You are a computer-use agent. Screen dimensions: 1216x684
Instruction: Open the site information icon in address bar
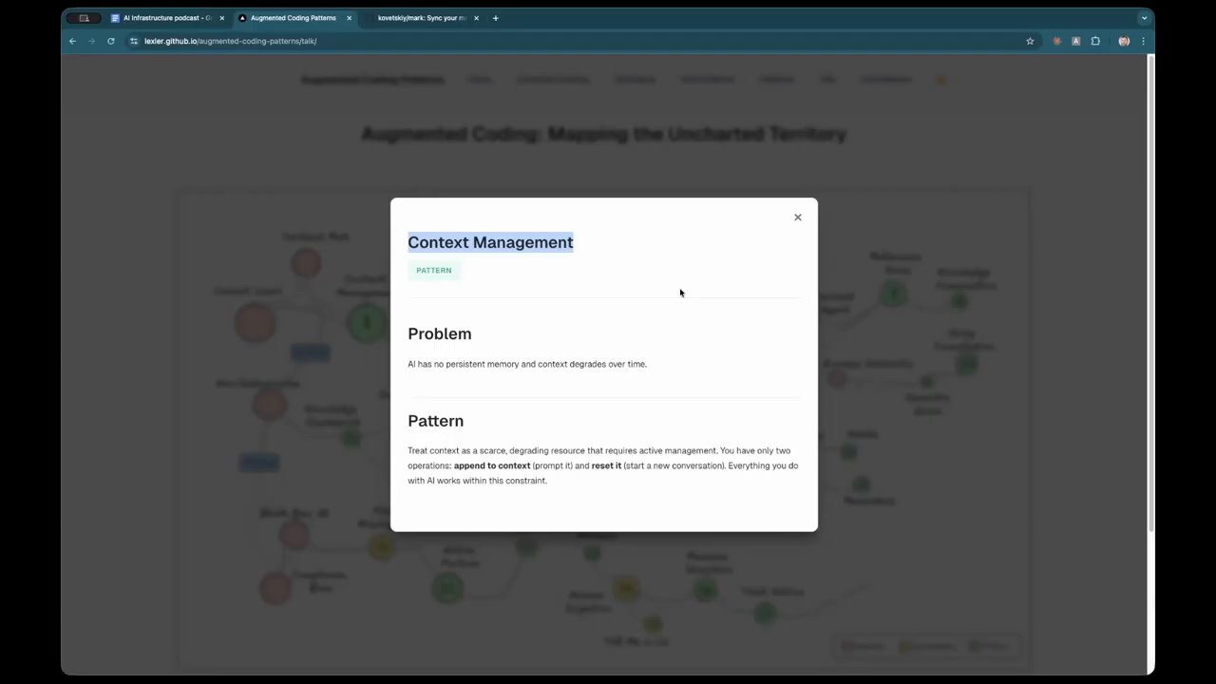[134, 41]
